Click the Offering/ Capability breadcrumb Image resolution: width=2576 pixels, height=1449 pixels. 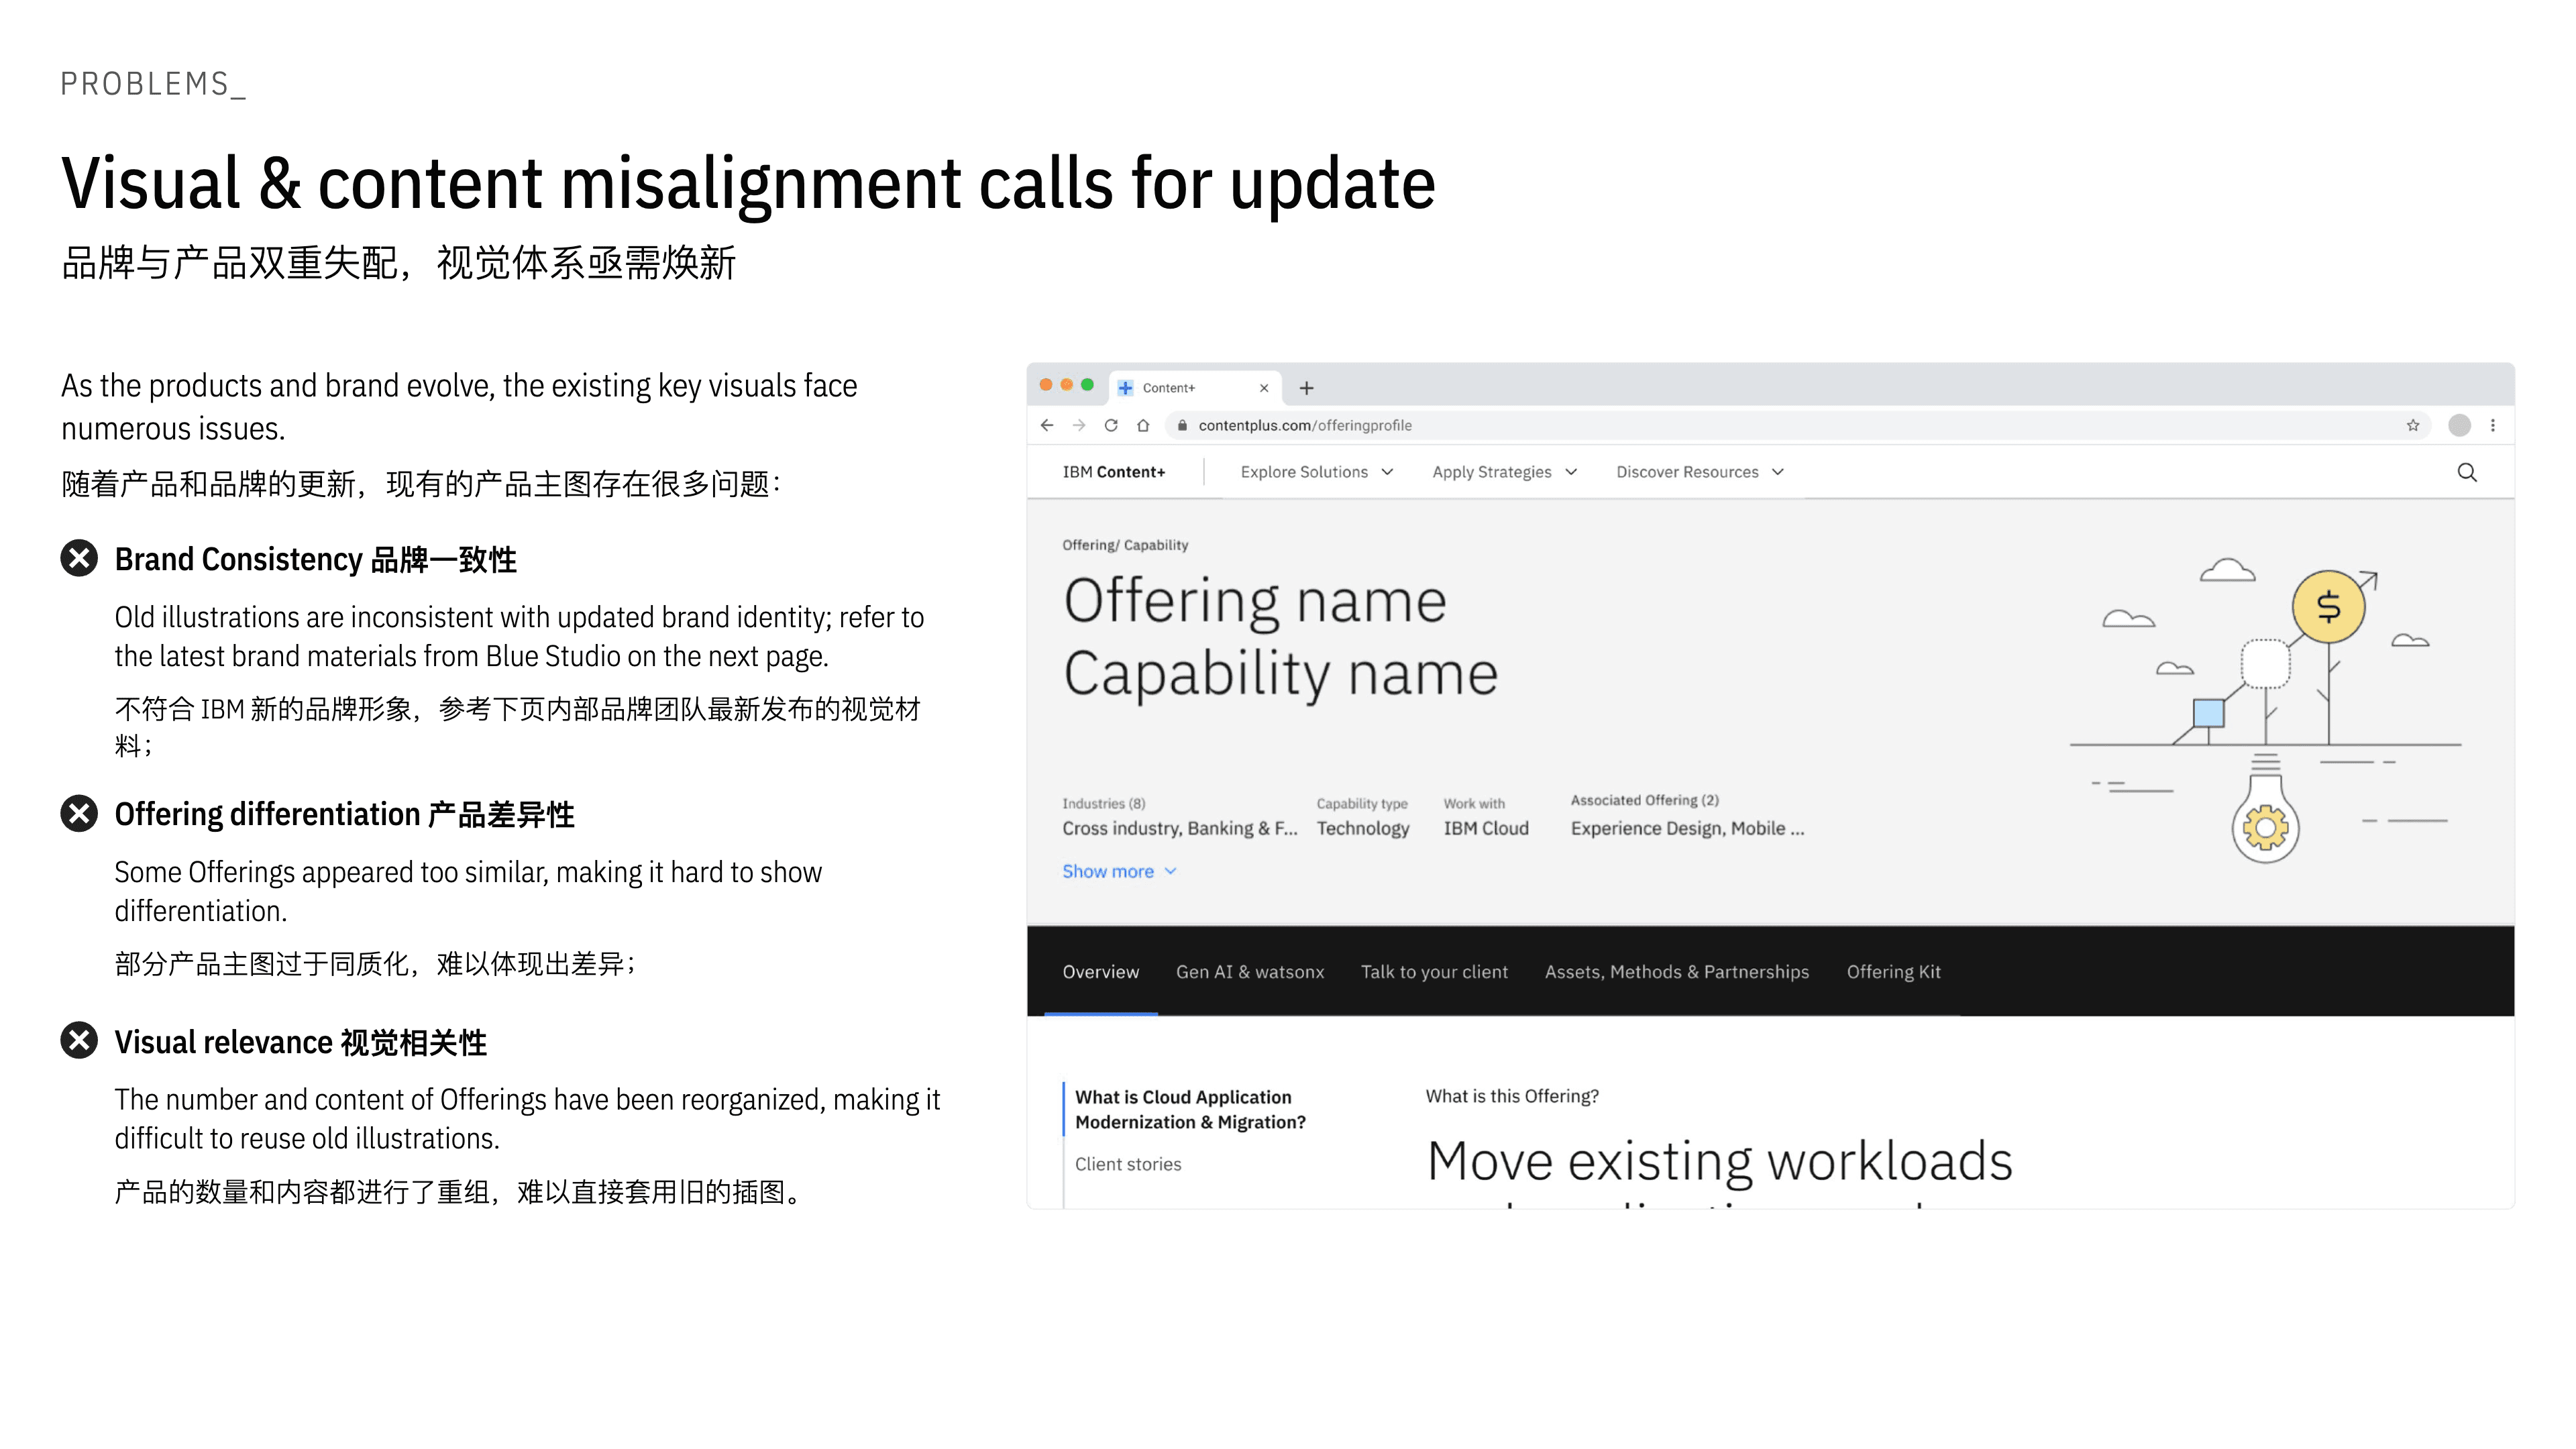tap(1125, 545)
